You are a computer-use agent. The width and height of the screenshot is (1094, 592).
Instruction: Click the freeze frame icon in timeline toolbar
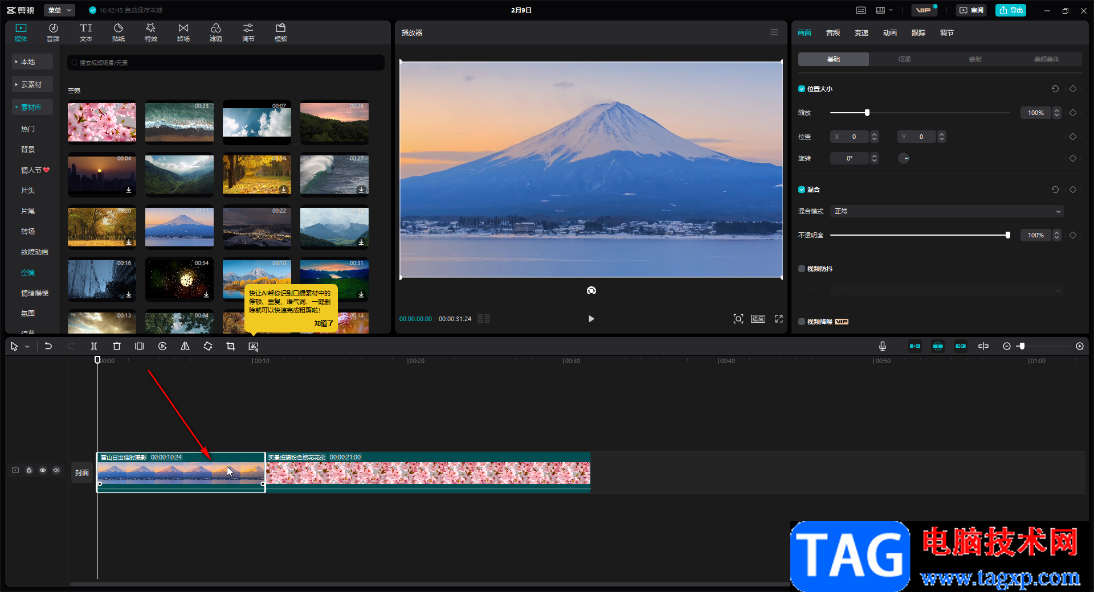140,346
